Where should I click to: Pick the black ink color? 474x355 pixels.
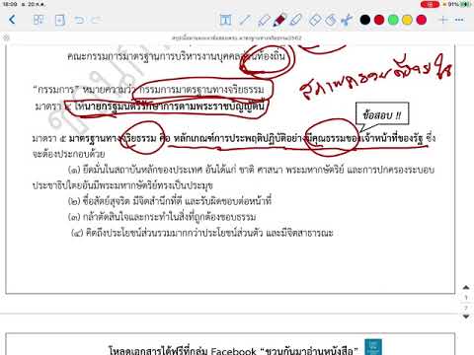tap(365, 20)
